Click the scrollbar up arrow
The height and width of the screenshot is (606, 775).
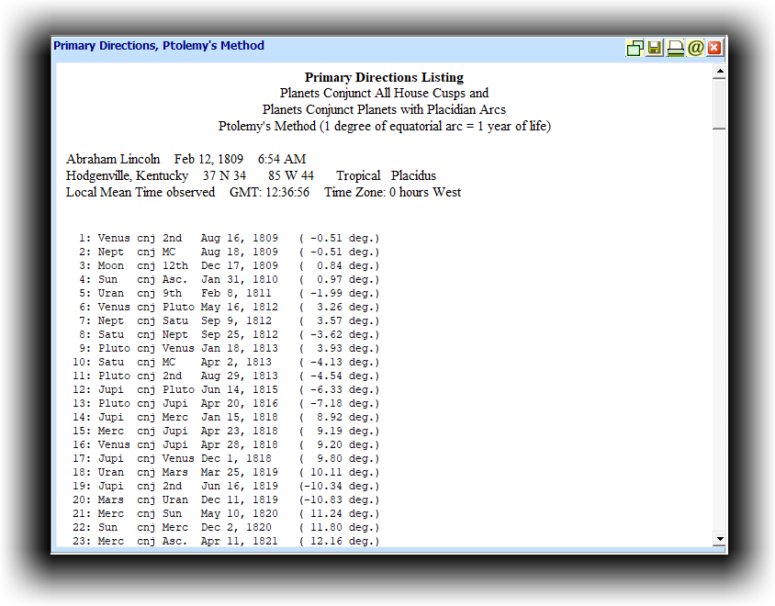tap(719, 72)
